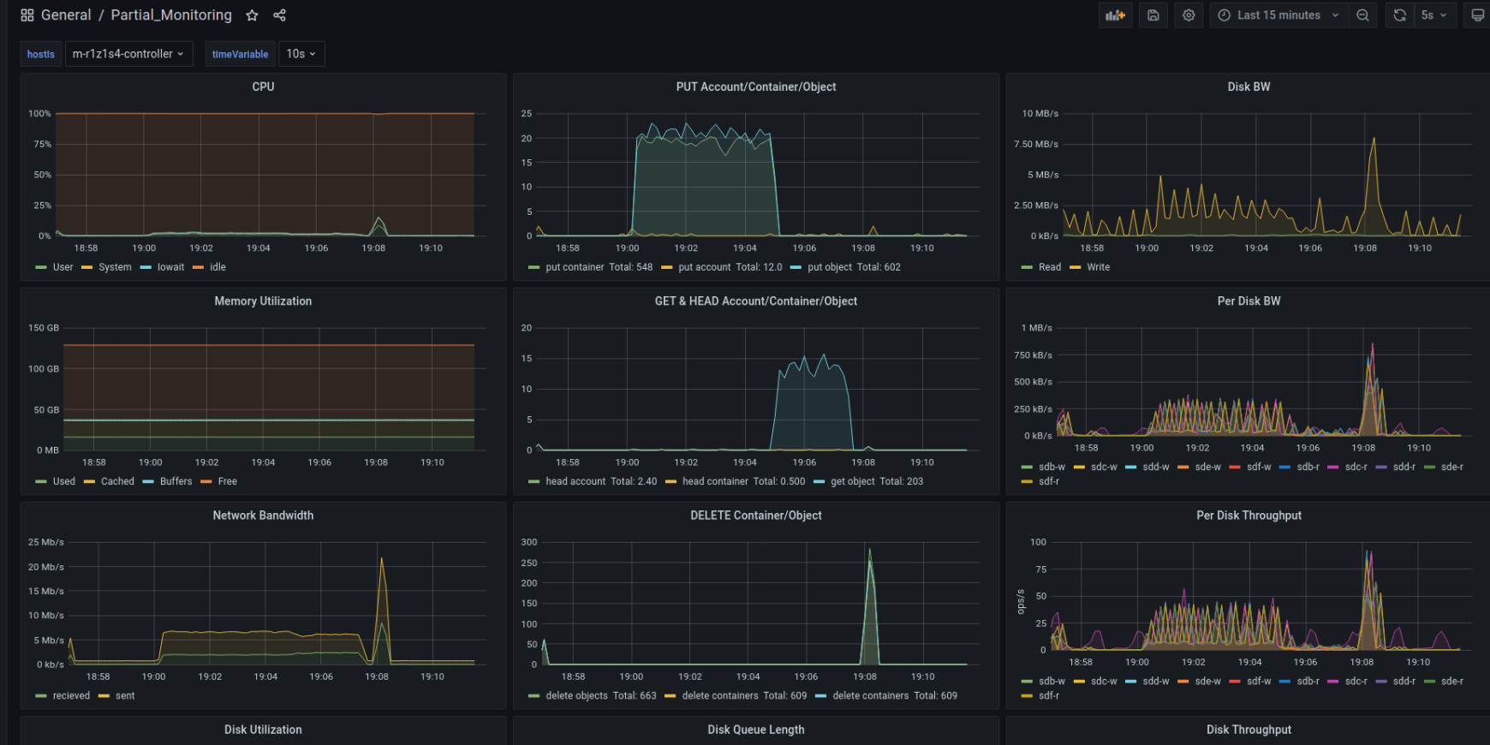Open the Network Bandwidth panel title menu
Image resolution: width=1490 pixels, height=745 pixels.
(263, 516)
